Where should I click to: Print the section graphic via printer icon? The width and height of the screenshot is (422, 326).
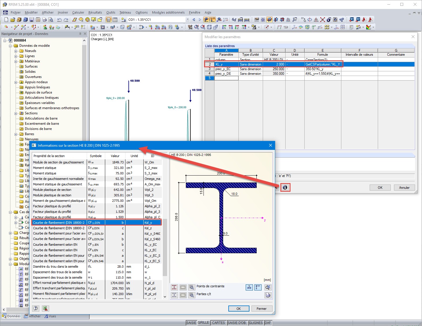pyautogui.click(x=268, y=295)
